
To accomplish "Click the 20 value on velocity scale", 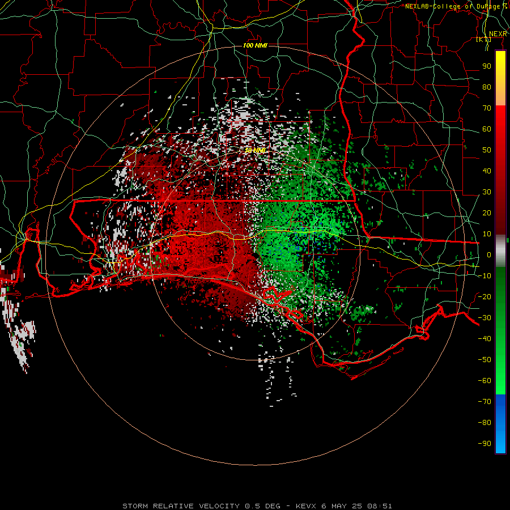I will (x=487, y=213).
